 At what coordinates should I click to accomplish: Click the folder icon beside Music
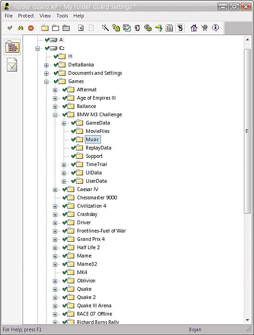pyautogui.click(x=79, y=139)
